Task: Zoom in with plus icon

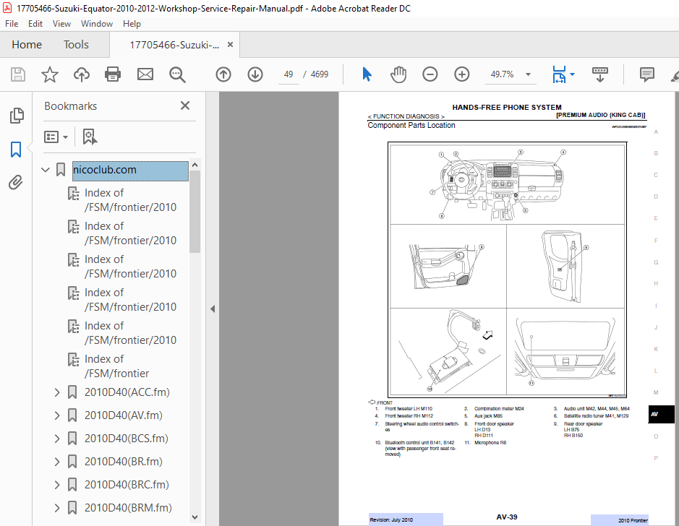Action: click(461, 74)
